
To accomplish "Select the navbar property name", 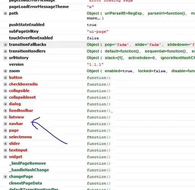I will tap(16, 124).
